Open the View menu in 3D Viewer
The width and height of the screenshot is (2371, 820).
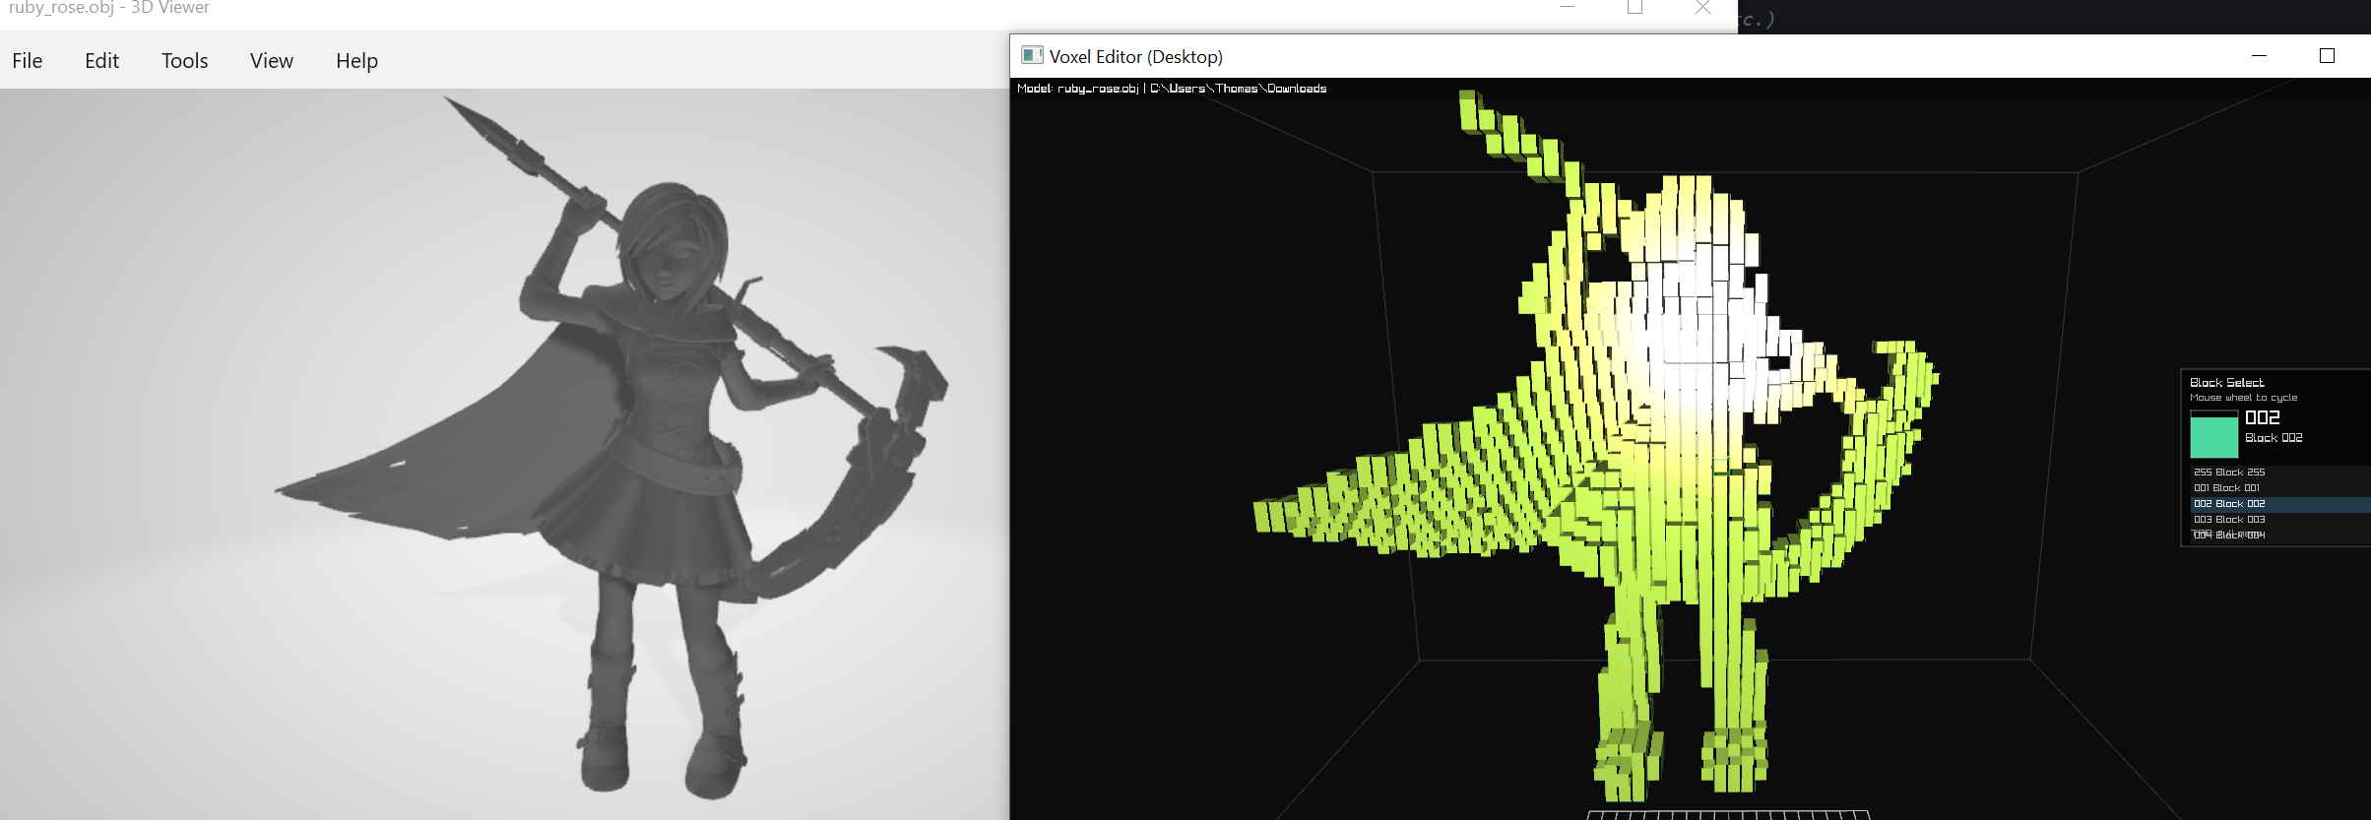click(x=272, y=60)
